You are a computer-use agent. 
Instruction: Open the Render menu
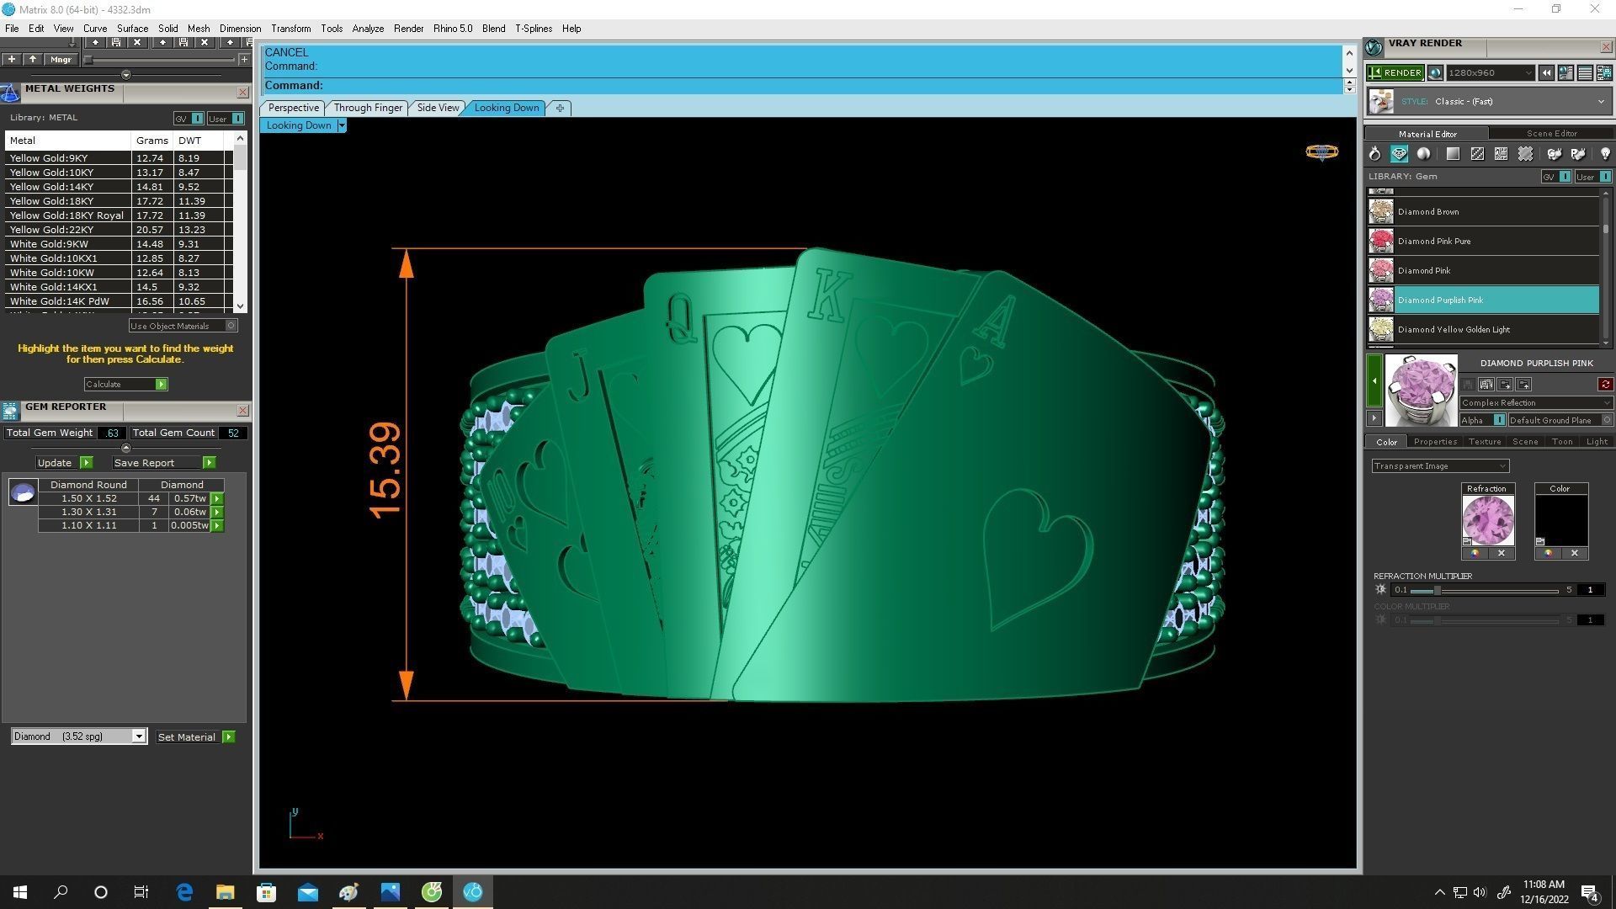[x=408, y=29]
